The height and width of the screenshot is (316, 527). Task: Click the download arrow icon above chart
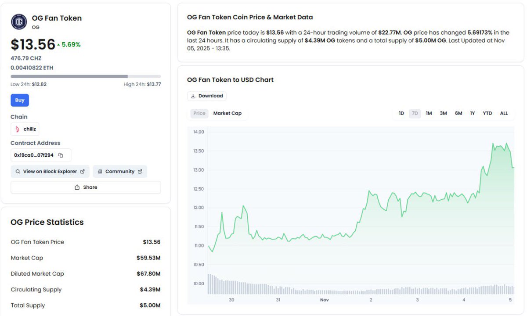(193, 96)
